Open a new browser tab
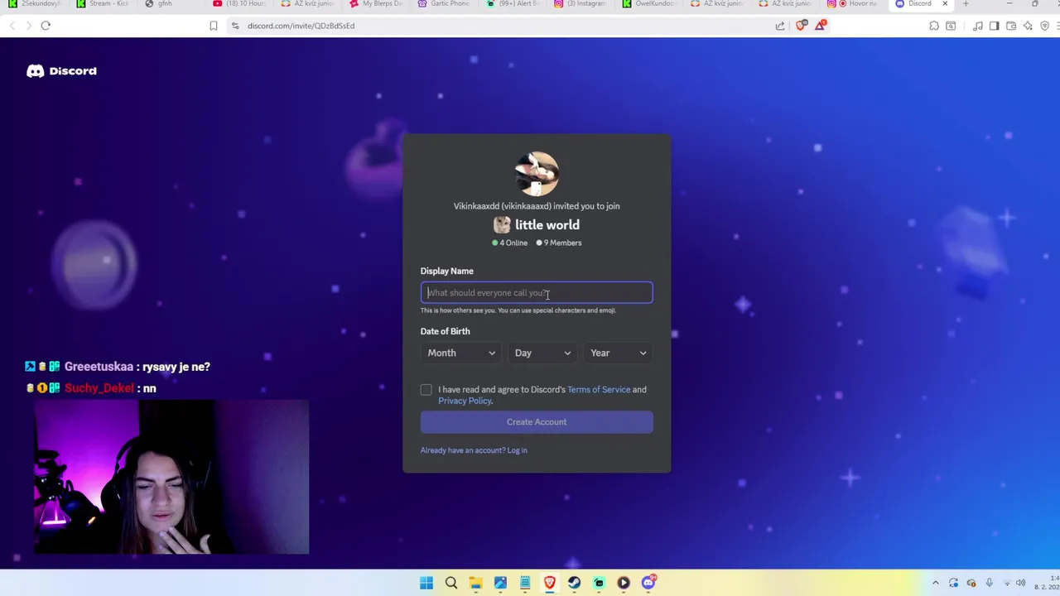This screenshot has height=596, width=1060. click(966, 4)
